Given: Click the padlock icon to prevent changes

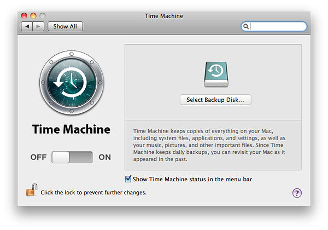Looking at the screenshot, I should tap(31, 191).
